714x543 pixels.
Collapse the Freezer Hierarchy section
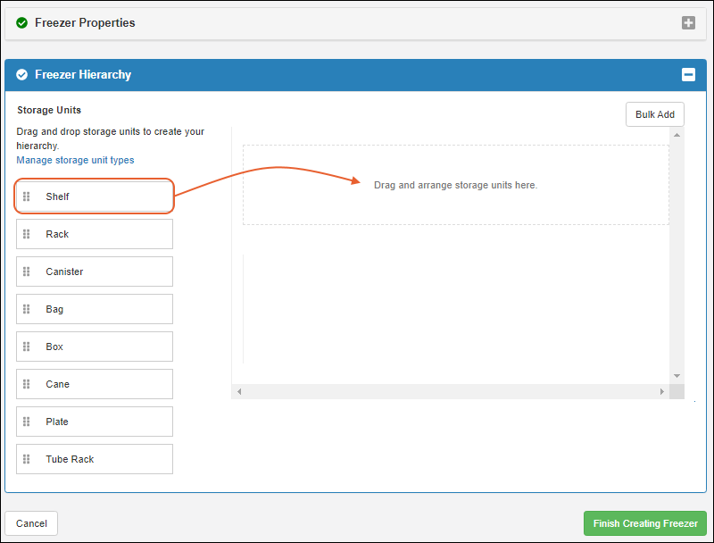tap(688, 75)
